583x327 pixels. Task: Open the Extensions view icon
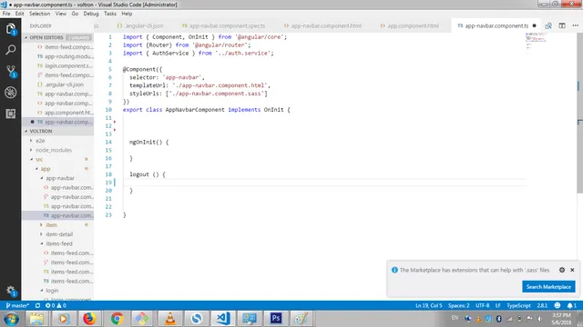pyautogui.click(x=10, y=114)
